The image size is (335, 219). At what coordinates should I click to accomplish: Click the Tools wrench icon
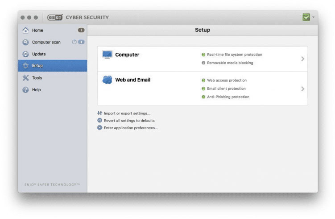click(25, 78)
